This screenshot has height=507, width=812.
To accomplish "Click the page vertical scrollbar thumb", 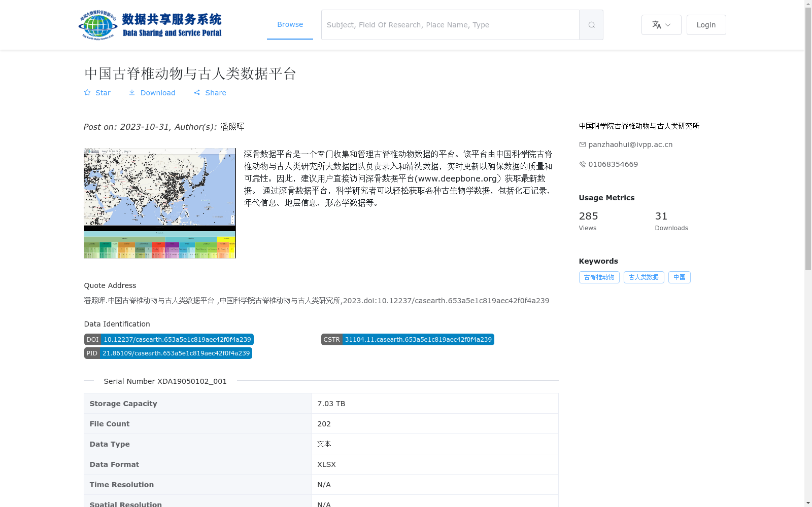I will 808,139.
